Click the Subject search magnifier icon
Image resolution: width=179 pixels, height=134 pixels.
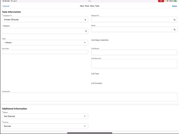(x=86, y=31)
